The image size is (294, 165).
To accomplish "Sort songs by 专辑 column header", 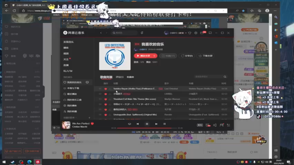I will tap(191, 84).
